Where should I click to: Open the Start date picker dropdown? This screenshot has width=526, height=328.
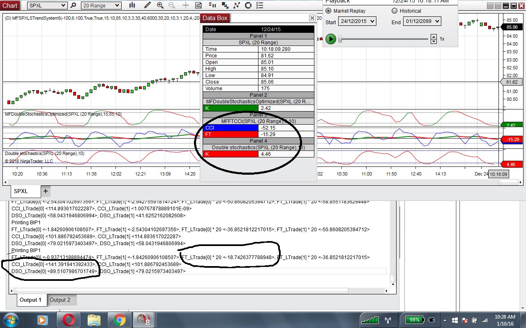pos(357,21)
